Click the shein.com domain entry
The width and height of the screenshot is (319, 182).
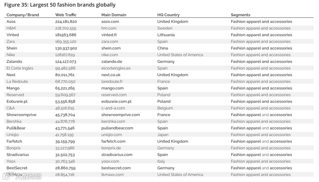[x=111, y=48]
